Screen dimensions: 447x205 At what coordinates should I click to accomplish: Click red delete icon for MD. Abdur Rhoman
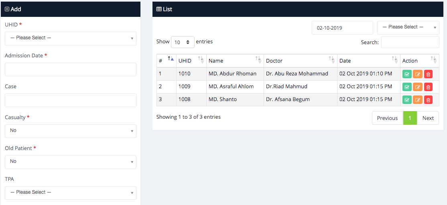tap(428, 74)
